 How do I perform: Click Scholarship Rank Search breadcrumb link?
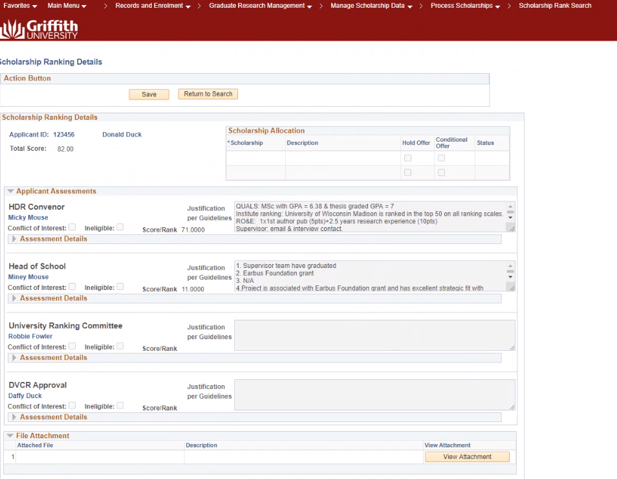coord(555,6)
